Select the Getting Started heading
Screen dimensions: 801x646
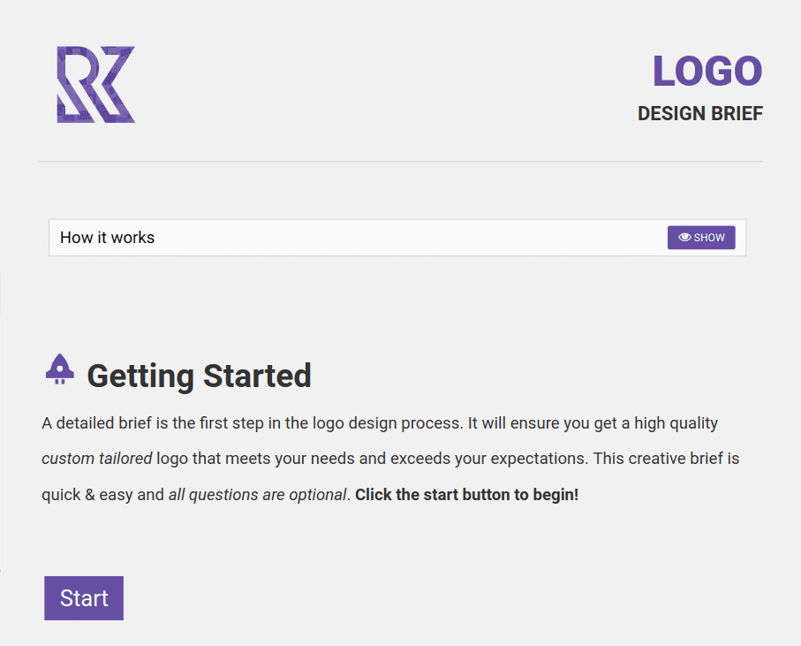[199, 375]
